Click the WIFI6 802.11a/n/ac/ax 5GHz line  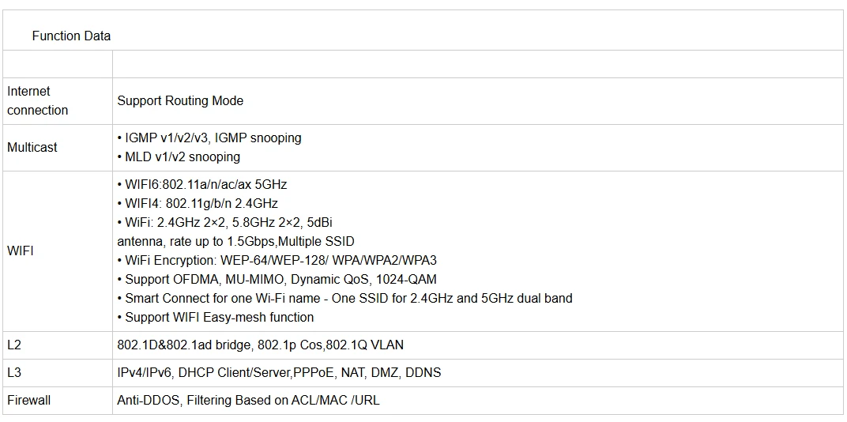[x=202, y=185]
